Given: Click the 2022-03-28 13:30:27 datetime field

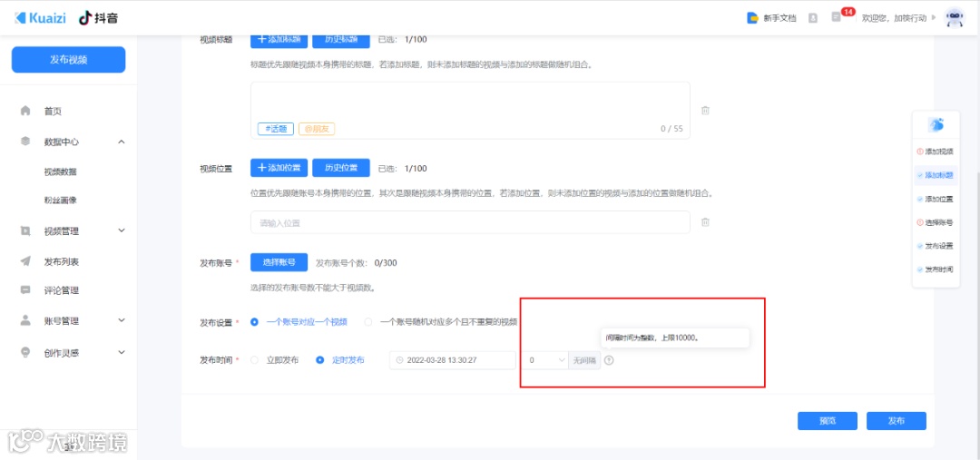Looking at the screenshot, I should [453, 360].
